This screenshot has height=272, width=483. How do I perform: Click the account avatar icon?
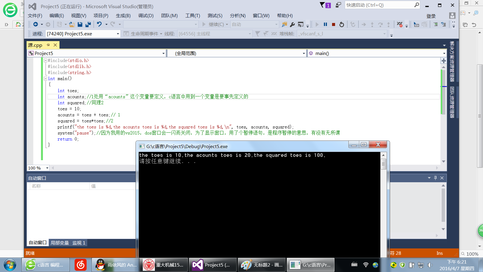click(x=452, y=16)
